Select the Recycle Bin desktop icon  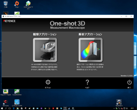5,4
